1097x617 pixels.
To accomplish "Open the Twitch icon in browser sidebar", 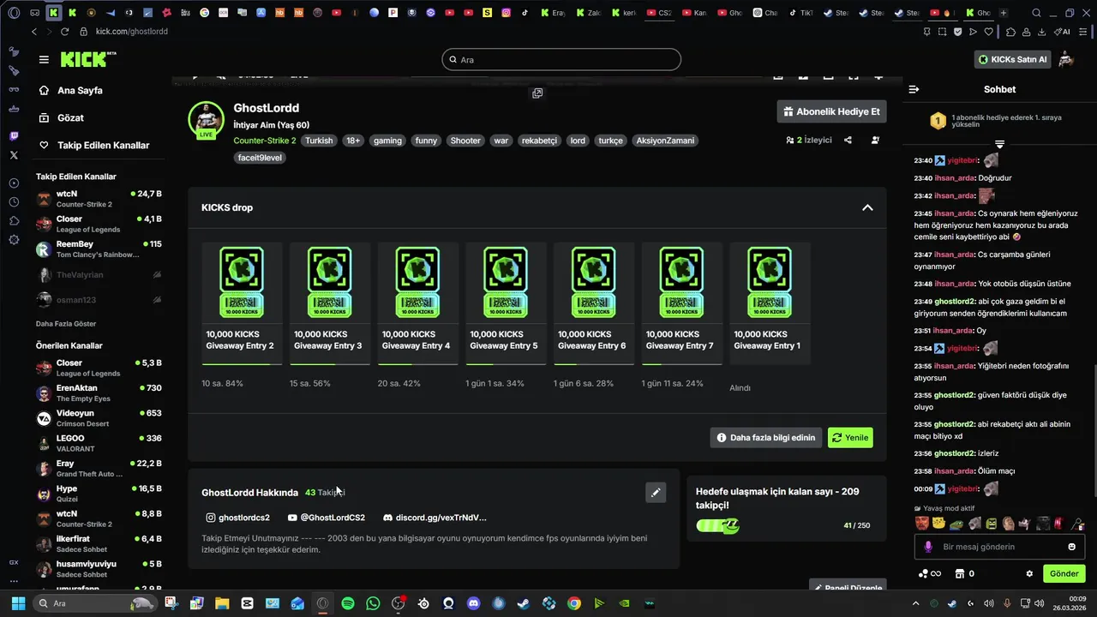I will tap(14, 136).
